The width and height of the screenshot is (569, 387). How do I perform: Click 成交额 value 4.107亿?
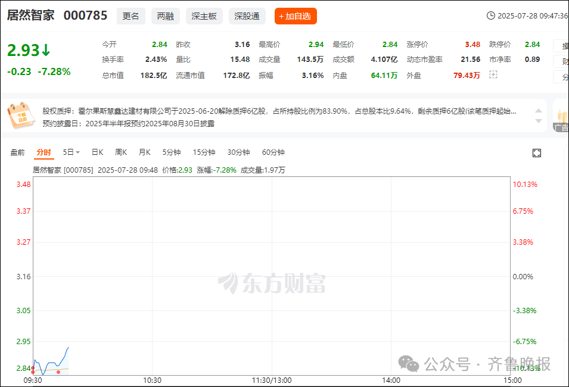click(x=384, y=60)
